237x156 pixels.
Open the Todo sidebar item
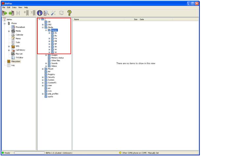[18, 42]
